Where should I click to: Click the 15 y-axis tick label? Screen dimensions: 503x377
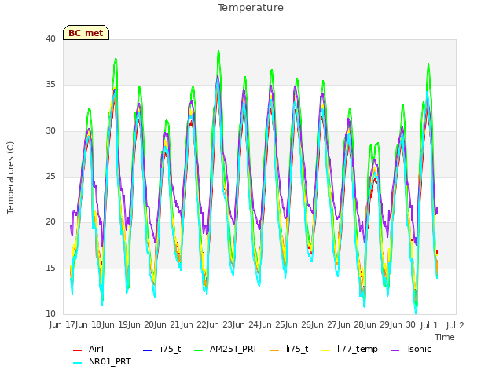50,268
